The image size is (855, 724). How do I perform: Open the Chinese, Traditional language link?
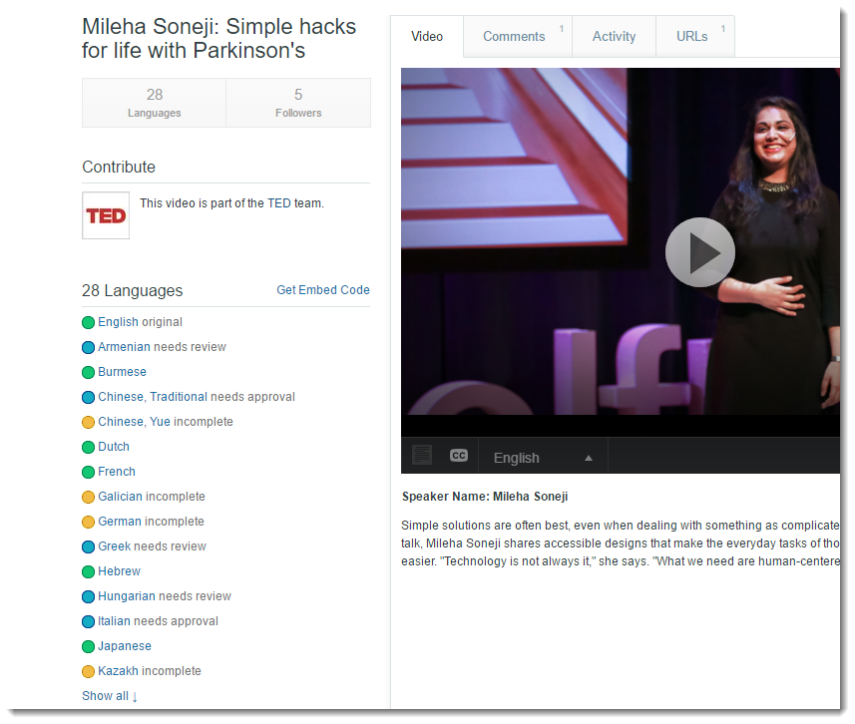pyautogui.click(x=153, y=397)
